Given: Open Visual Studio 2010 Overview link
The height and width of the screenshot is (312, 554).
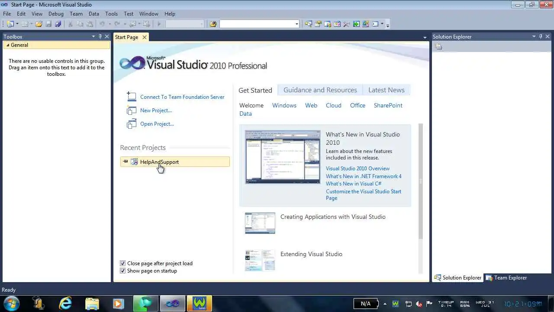Looking at the screenshot, I should pyautogui.click(x=358, y=169).
